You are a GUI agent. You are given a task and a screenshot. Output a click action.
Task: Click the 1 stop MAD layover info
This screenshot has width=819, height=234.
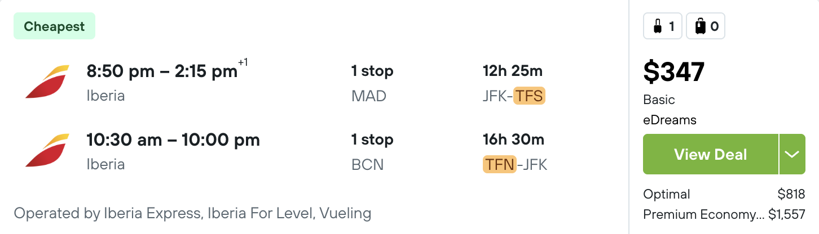click(372, 83)
